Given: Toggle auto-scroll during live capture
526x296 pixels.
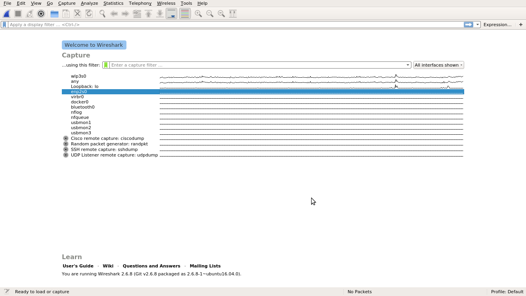Looking at the screenshot, I should click(x=171, y=14).
